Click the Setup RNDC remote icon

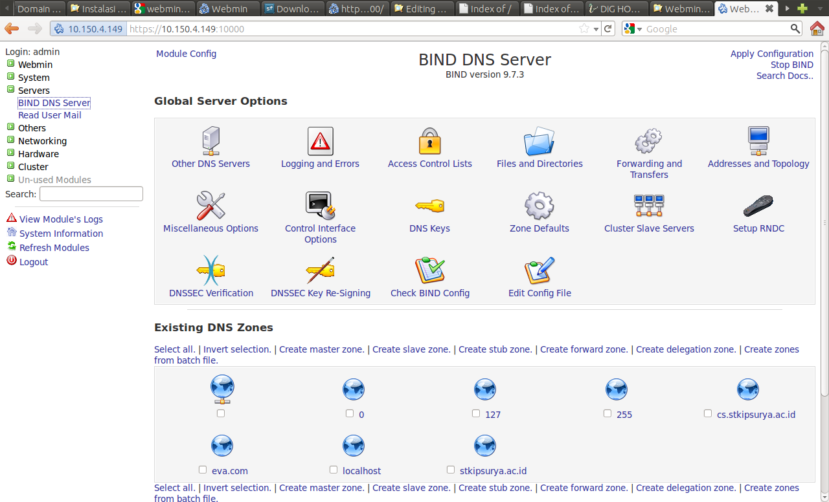pyautogui.click(x=758, y=206)
